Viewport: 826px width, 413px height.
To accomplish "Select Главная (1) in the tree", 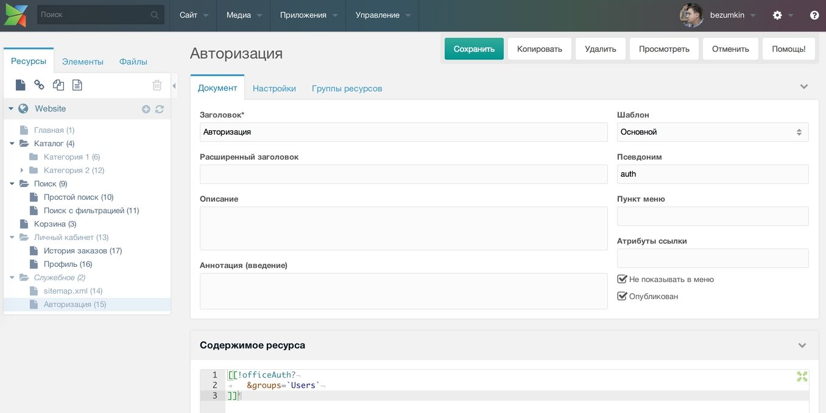I will point(54,130).
